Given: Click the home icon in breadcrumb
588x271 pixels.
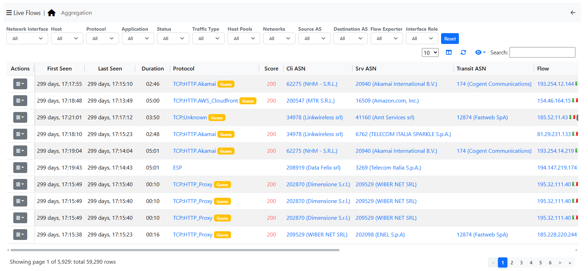Looking at the screenshot, I should [52, 13].
